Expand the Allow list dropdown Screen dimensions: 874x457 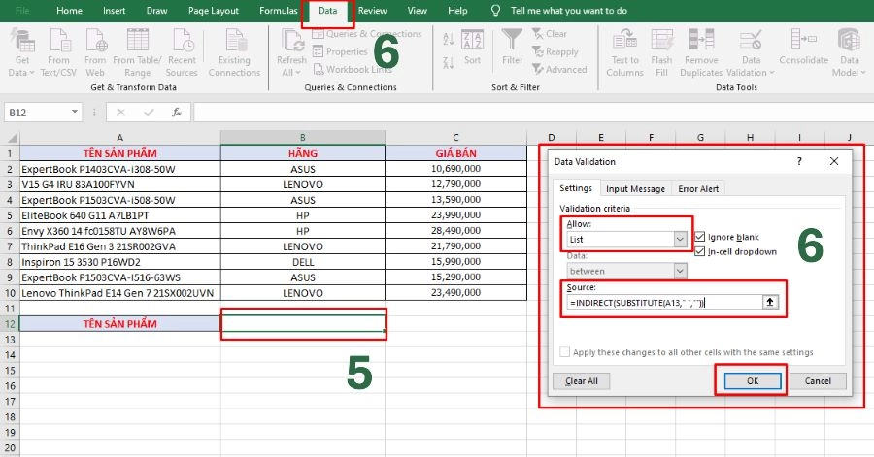(680, 240)
